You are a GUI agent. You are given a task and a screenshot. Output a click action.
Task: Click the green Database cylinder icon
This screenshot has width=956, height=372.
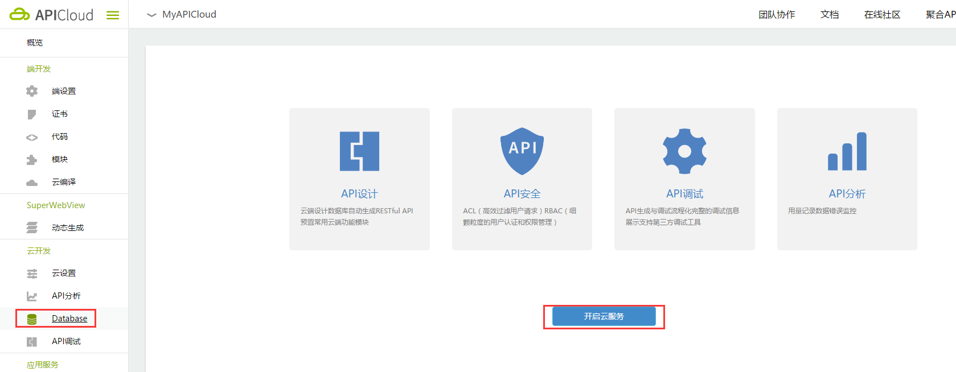tap(32, 319)
